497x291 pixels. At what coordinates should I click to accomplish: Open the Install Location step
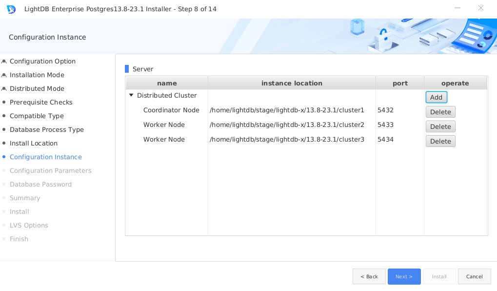coord(33,143)
